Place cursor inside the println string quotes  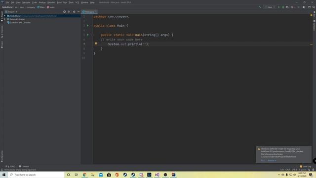click(144, 44)
